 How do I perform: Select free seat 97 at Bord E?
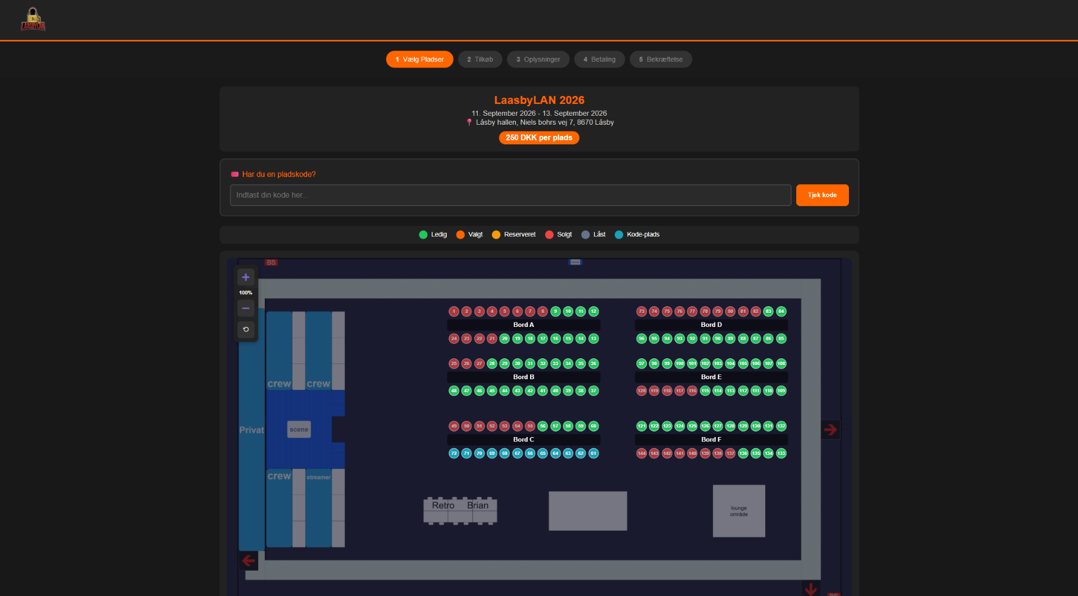tap(641, 363)
